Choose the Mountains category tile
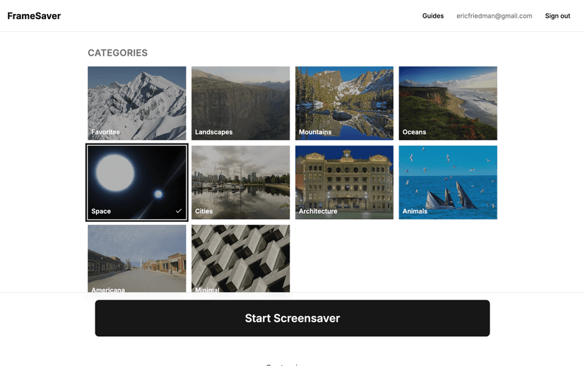The width and height of the screenshot is (585, 366). pos(344,103)
